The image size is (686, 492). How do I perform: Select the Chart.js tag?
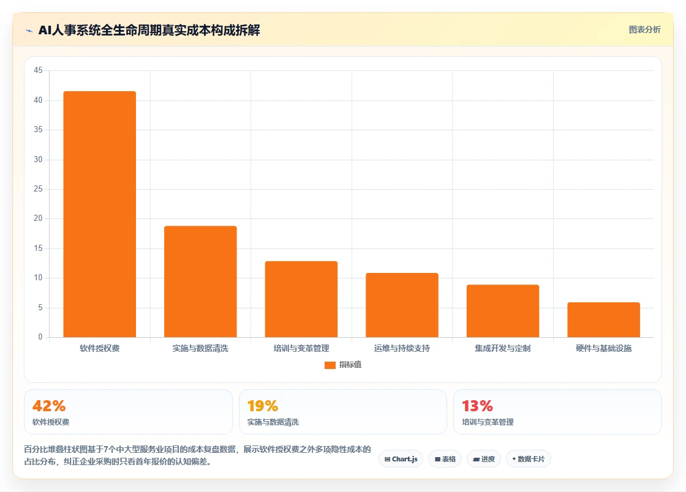pyautogui.click(x=401, y=459)
